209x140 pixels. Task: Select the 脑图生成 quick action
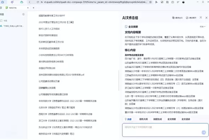pos(158,119)
